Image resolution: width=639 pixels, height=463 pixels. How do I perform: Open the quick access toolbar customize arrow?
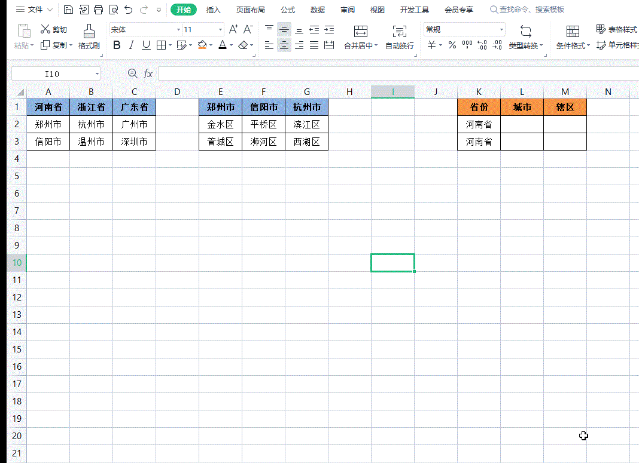coord(159,10)
